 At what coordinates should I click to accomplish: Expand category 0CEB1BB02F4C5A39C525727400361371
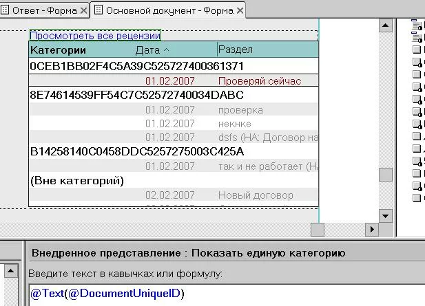(x=136, y=66)
